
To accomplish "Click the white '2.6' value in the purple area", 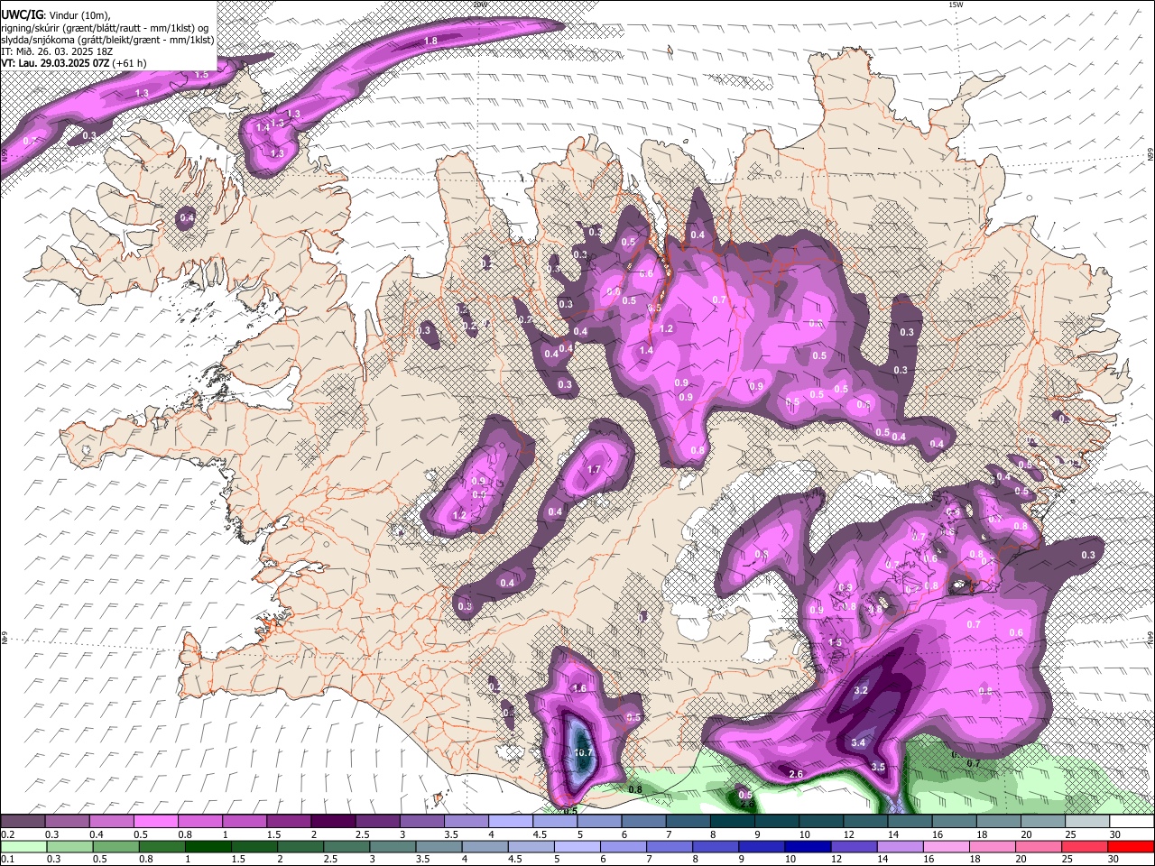I will click(x=796, y=774).
